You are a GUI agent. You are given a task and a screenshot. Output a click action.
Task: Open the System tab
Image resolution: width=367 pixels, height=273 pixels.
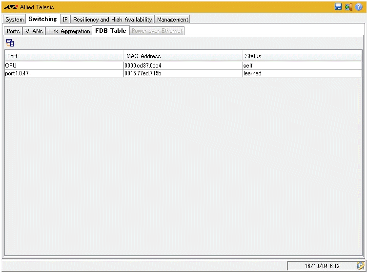click(15, 20)
